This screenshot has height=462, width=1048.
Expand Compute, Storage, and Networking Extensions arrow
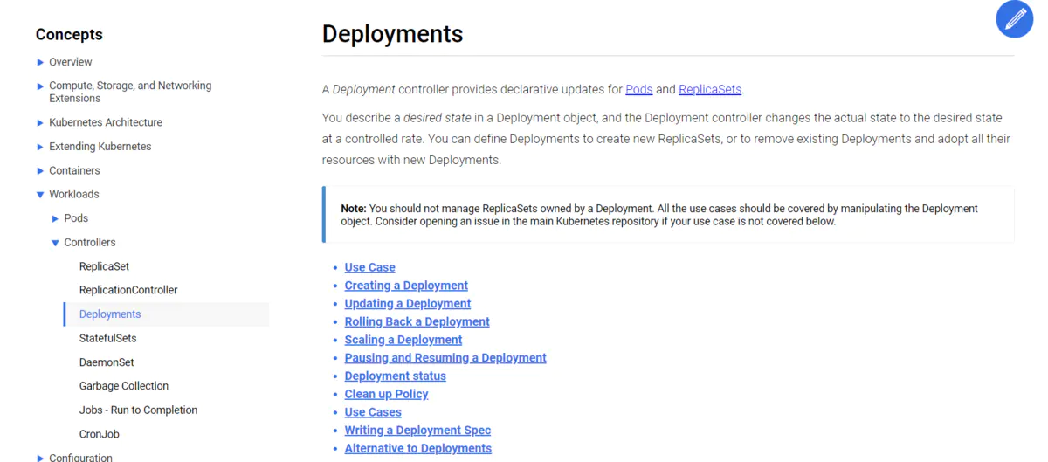[x=40, y=86]
